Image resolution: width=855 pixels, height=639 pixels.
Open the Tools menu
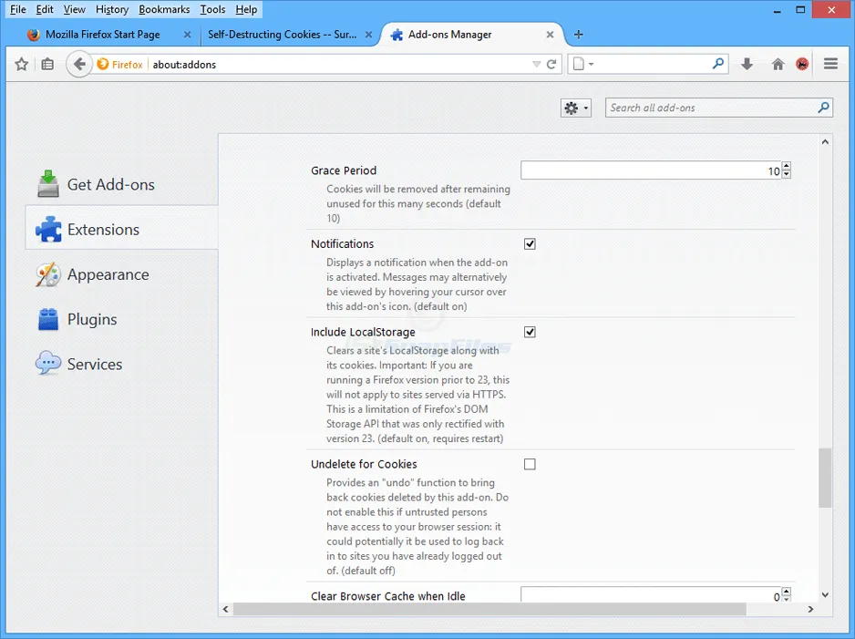click(x=212, y=9)
